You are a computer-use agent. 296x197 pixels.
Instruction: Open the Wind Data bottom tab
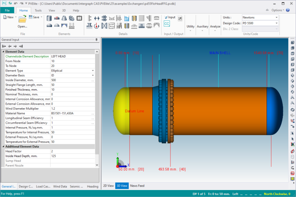pyautogui.click(x=60, y=187)
